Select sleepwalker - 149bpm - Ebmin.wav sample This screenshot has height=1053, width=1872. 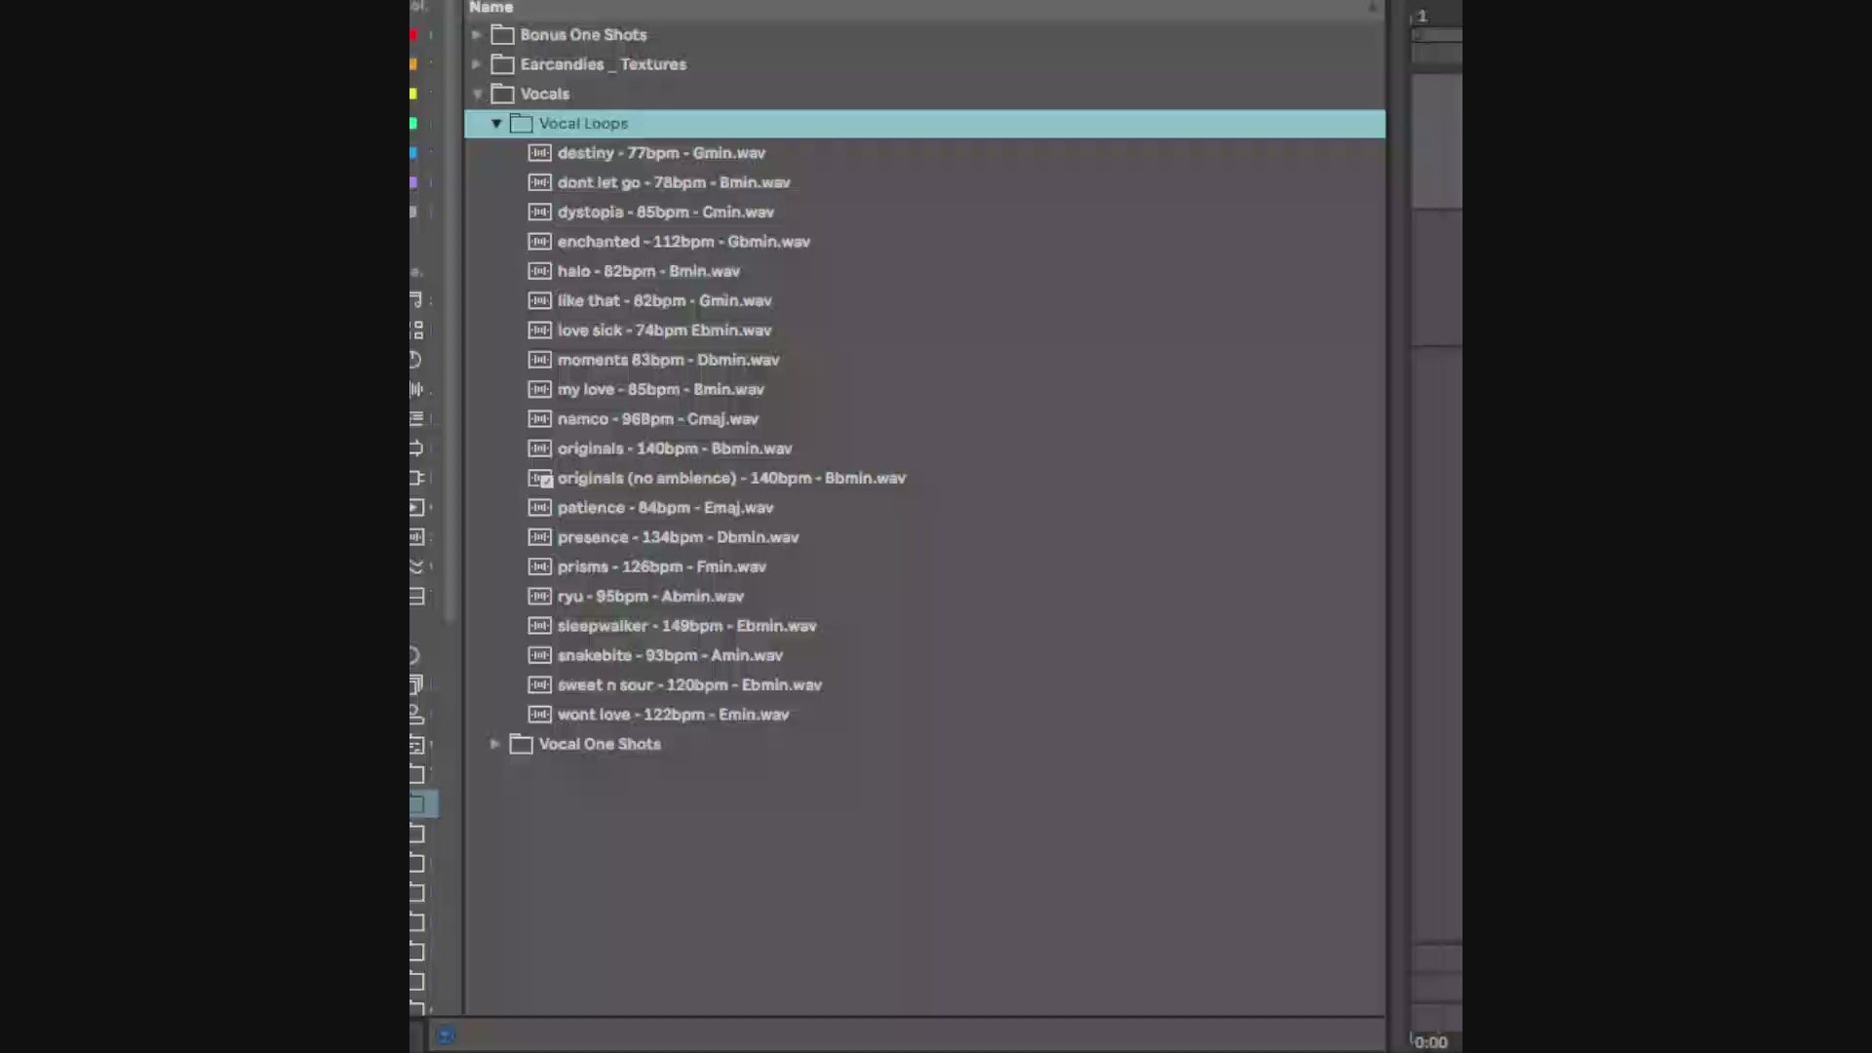coord(686,626)
